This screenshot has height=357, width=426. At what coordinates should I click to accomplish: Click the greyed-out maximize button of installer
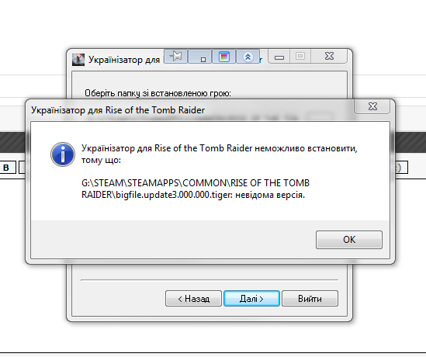click(x=300, y=57)
